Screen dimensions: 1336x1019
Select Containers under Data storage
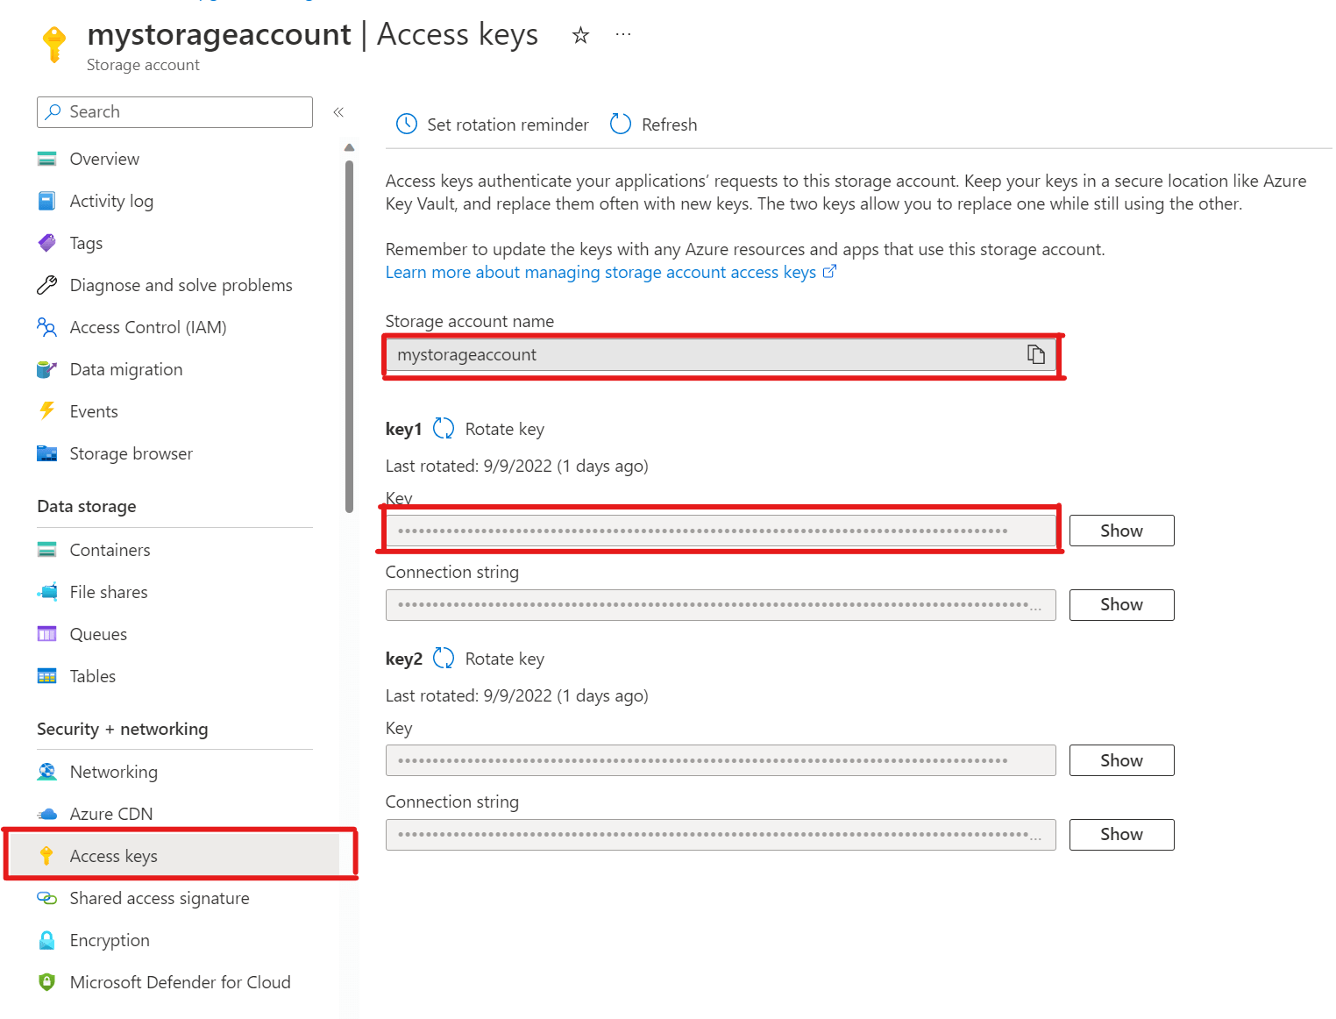click(110, 550)
